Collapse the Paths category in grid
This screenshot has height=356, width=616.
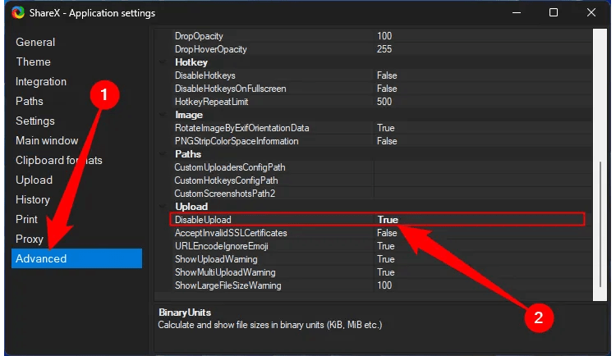pos(163,154)
